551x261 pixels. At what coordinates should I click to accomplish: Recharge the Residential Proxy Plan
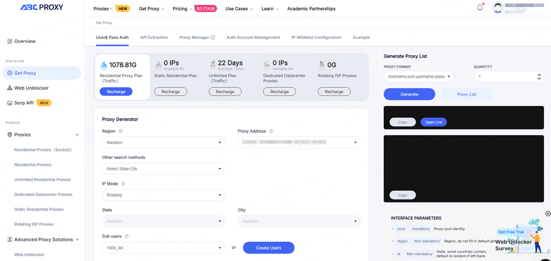[x=116, y=92]
